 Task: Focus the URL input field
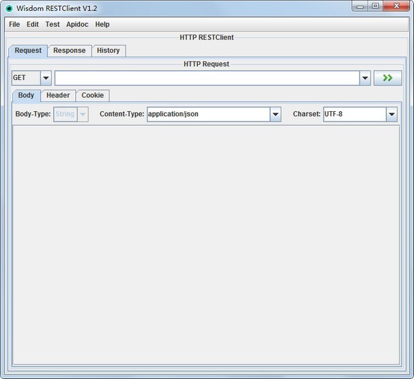[x=207, y=78]
